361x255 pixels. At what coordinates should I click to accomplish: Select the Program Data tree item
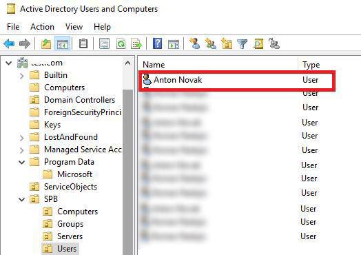(x=69, y=162)
